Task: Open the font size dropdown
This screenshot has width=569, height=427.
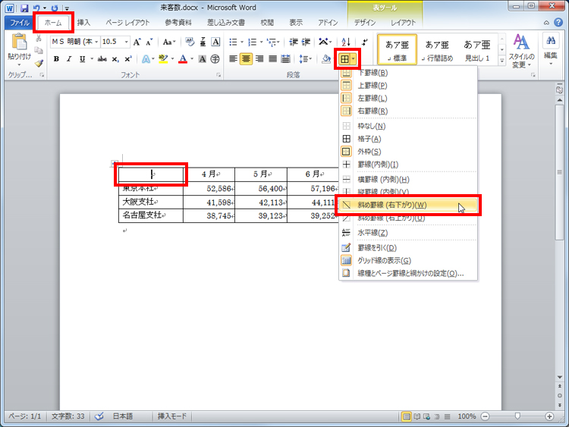Action: [126, 42]
